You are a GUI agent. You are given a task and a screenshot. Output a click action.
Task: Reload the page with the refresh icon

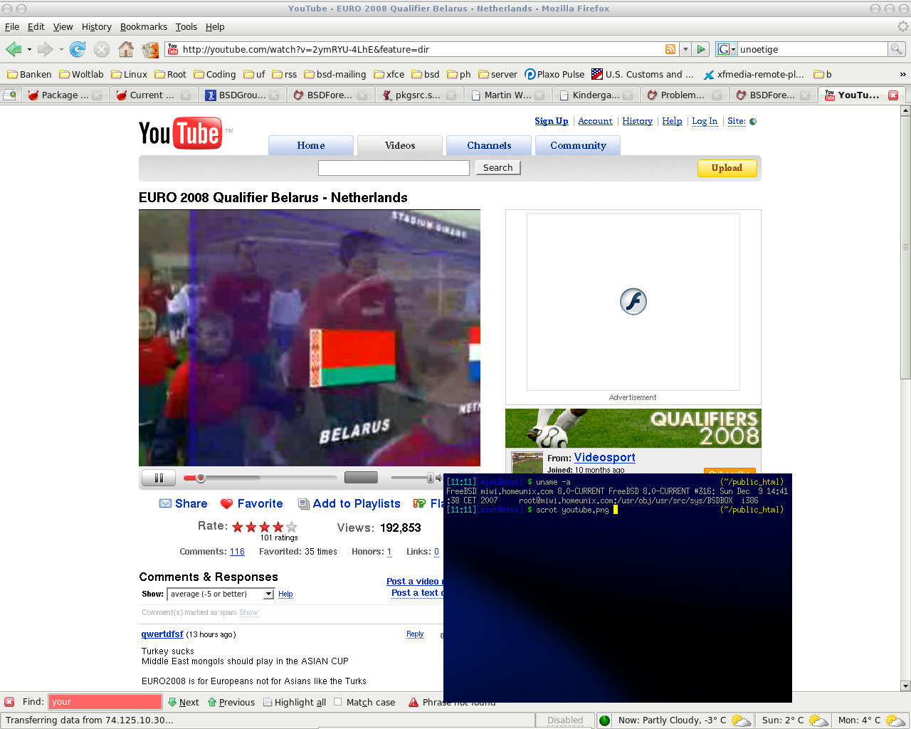coord(78,49)
